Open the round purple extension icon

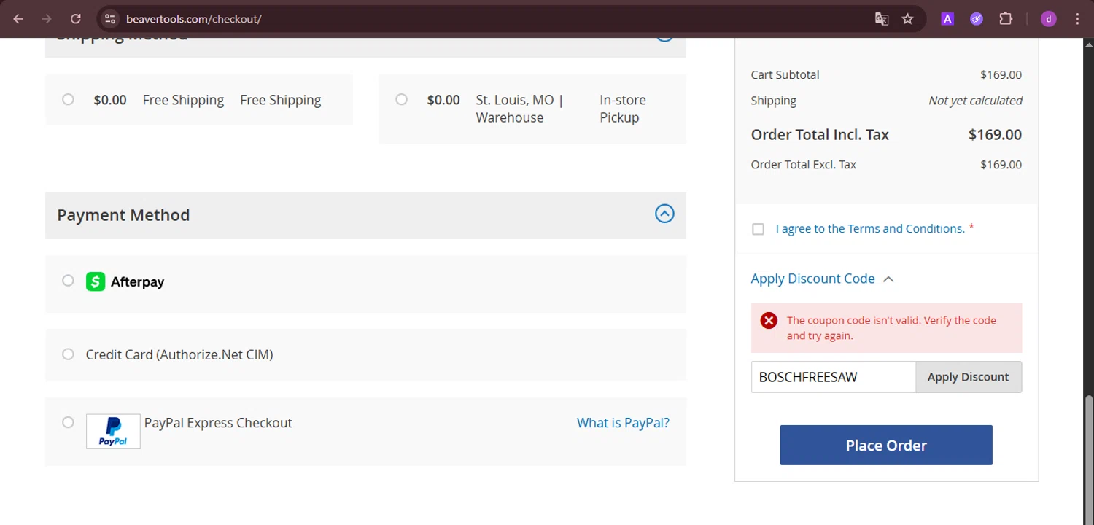(977, 19)
